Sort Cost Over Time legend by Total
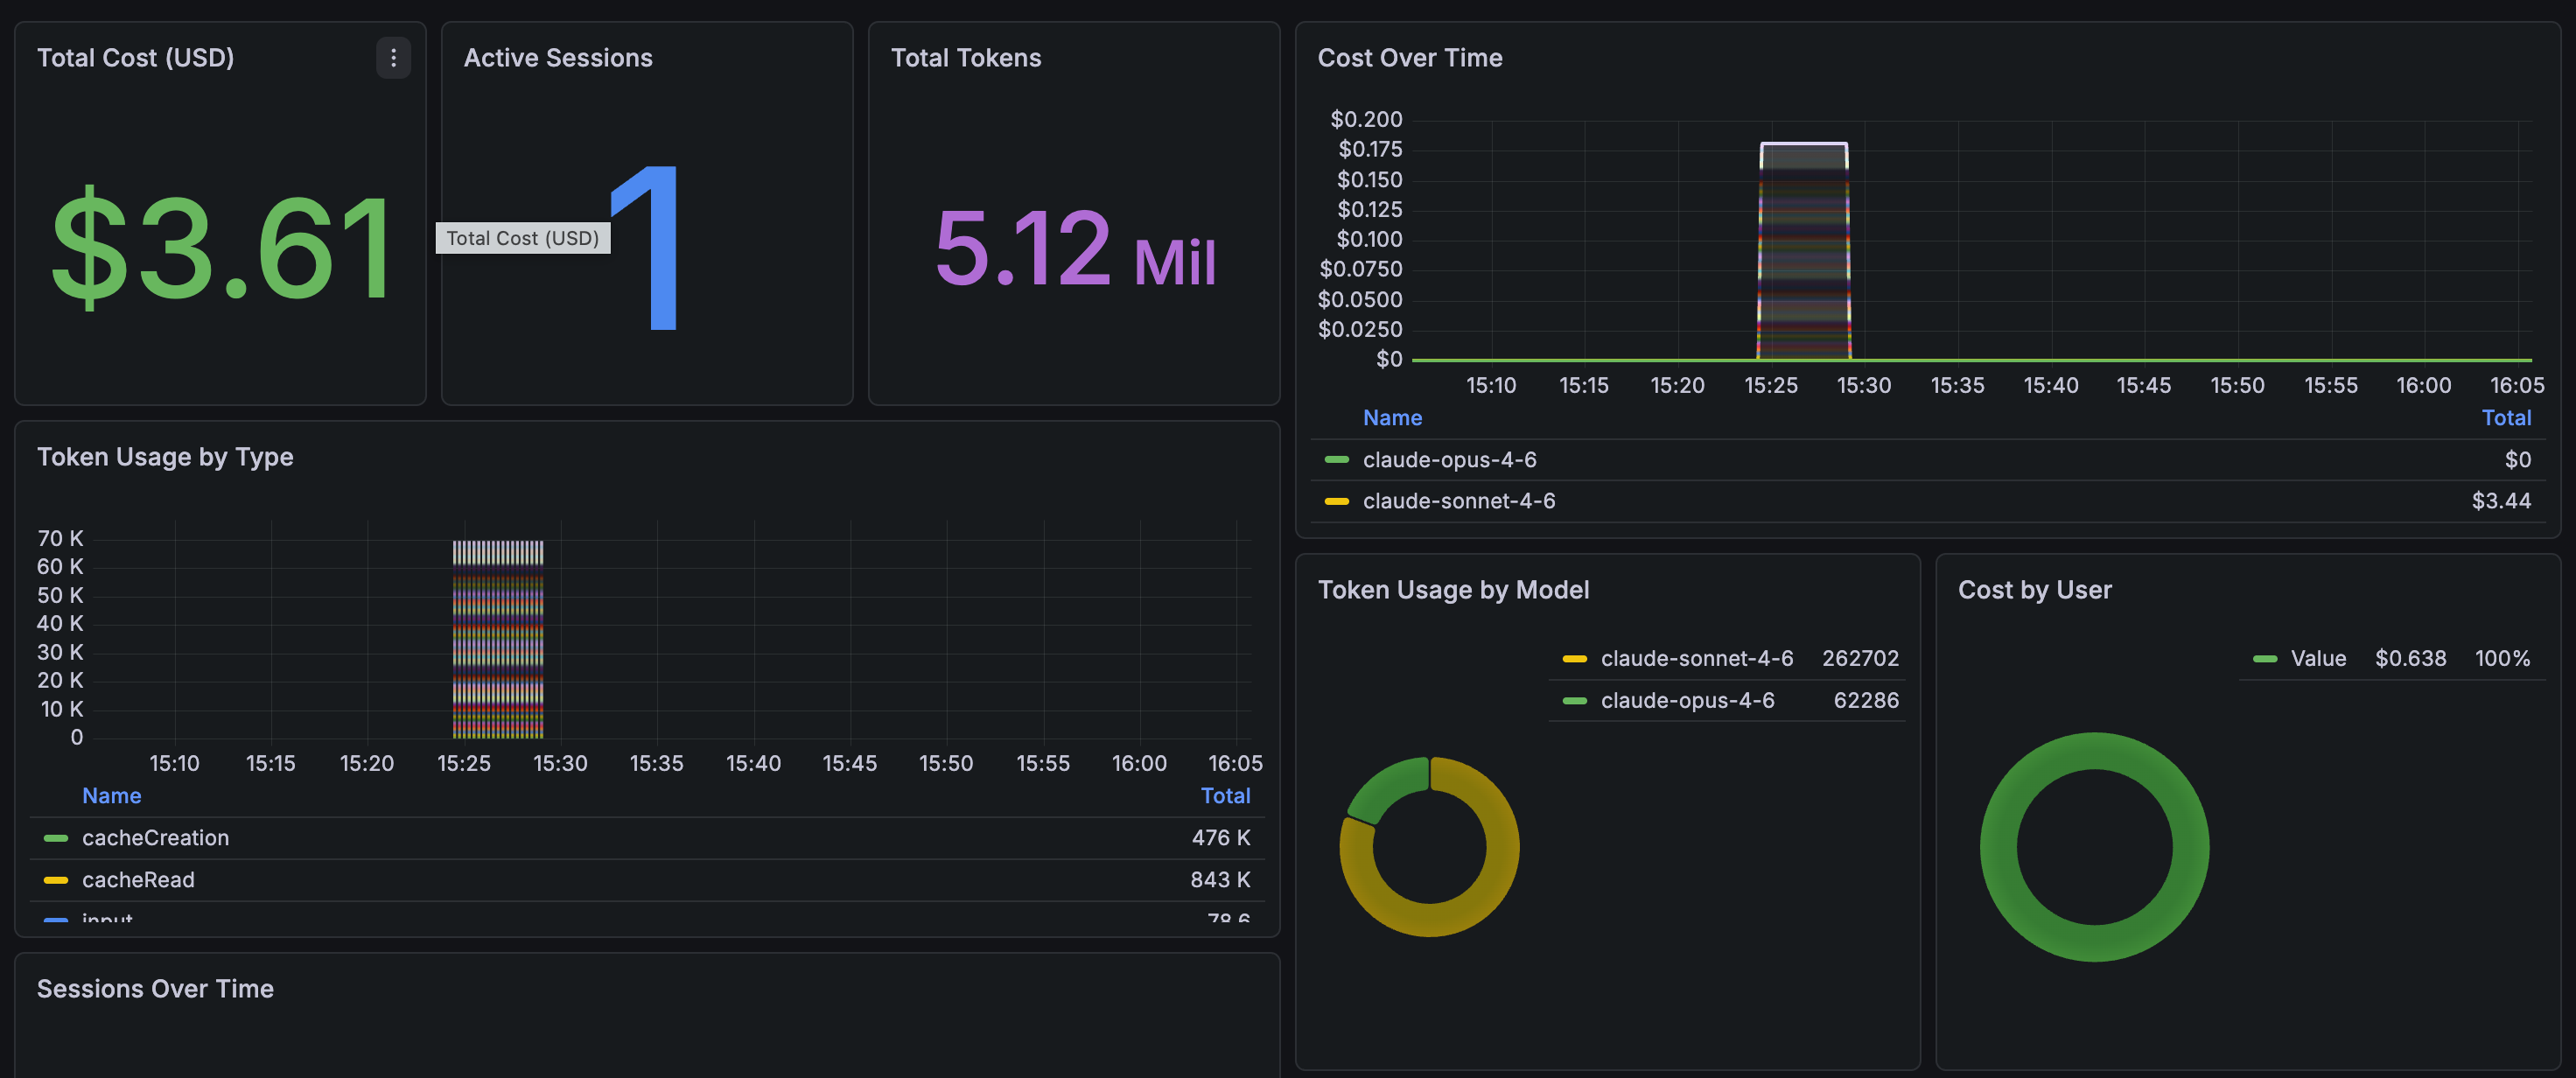The width and height of the screenshot is (2576, 1078). point(2507,417)
